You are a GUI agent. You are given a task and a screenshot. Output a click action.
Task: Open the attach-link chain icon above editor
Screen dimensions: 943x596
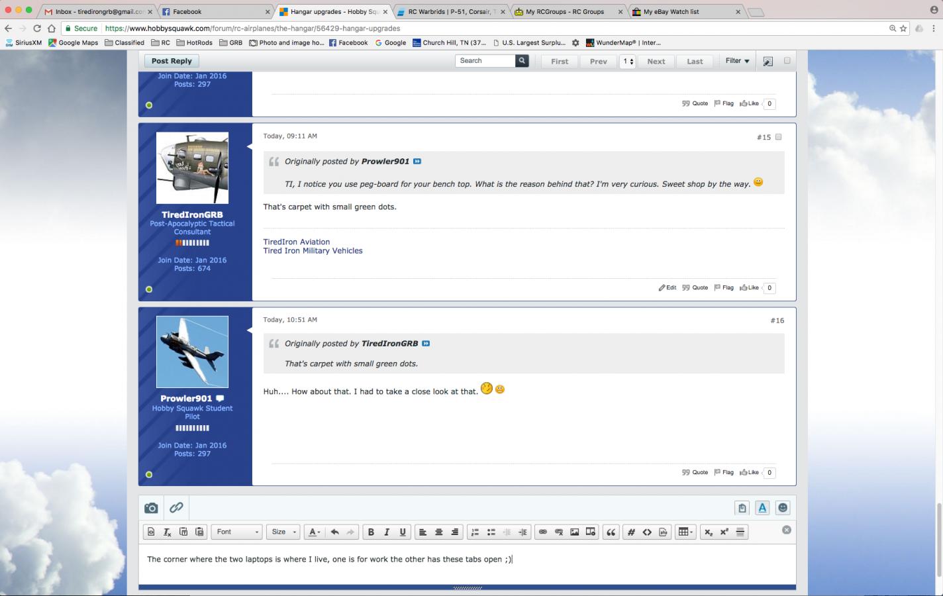176,508
